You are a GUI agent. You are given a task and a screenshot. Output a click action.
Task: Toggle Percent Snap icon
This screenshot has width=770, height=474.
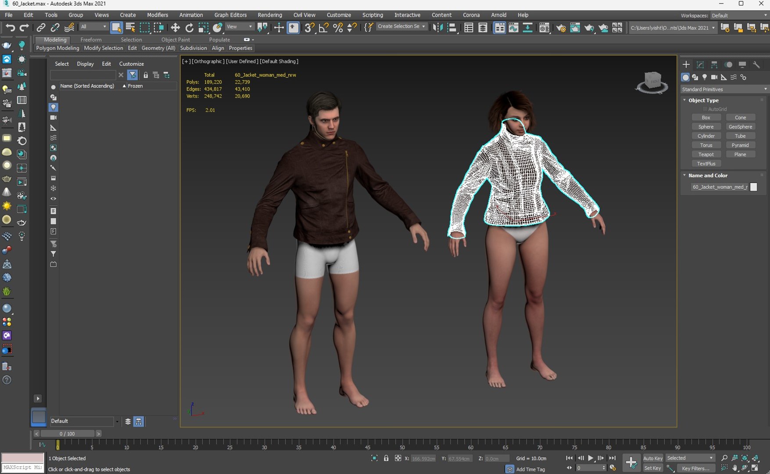[338, 28]
